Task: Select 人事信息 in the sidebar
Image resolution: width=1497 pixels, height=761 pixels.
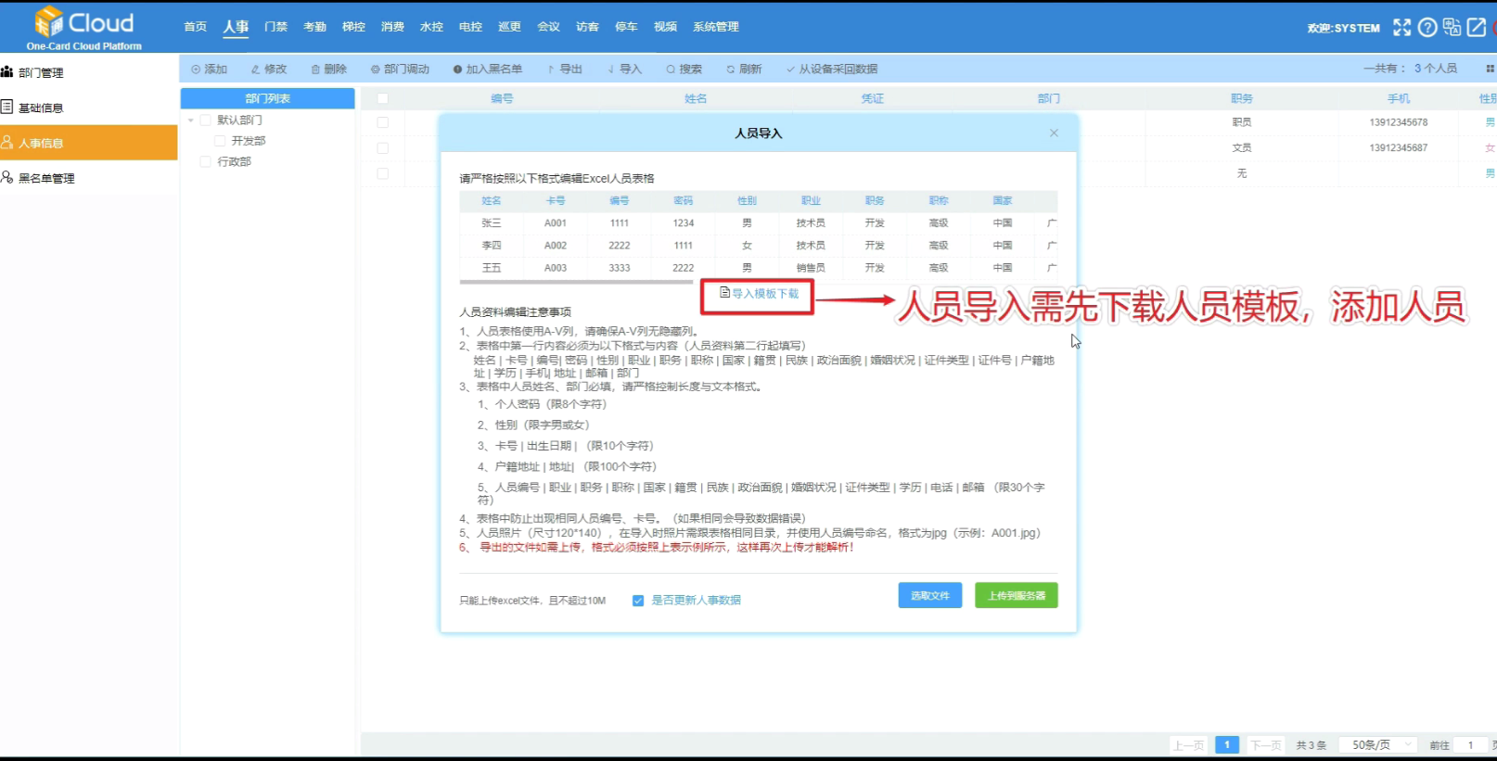Action: [88, 143]
